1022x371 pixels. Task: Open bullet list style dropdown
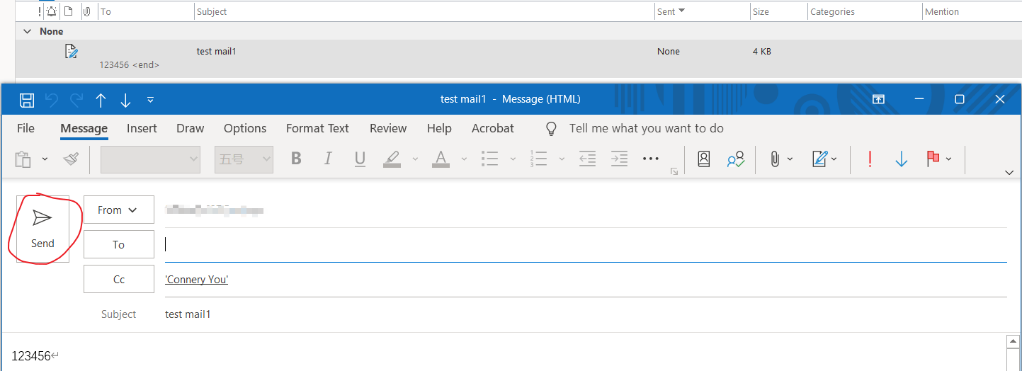tap(513, 159)
